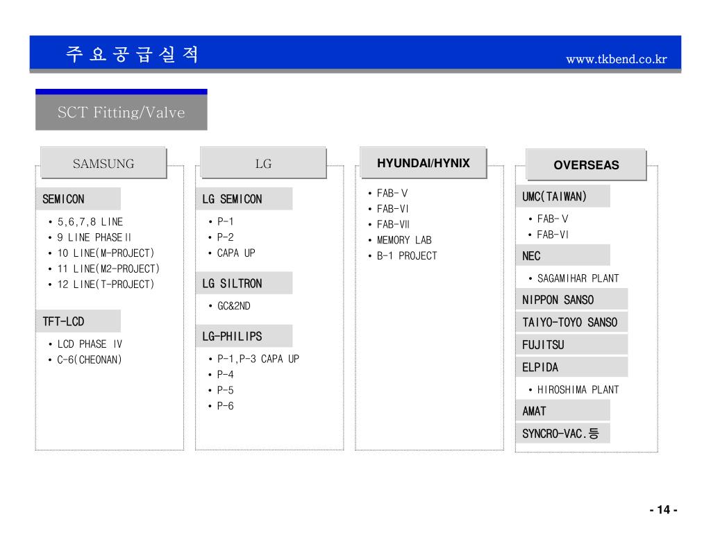Click the LG column header

coord(263,162)
